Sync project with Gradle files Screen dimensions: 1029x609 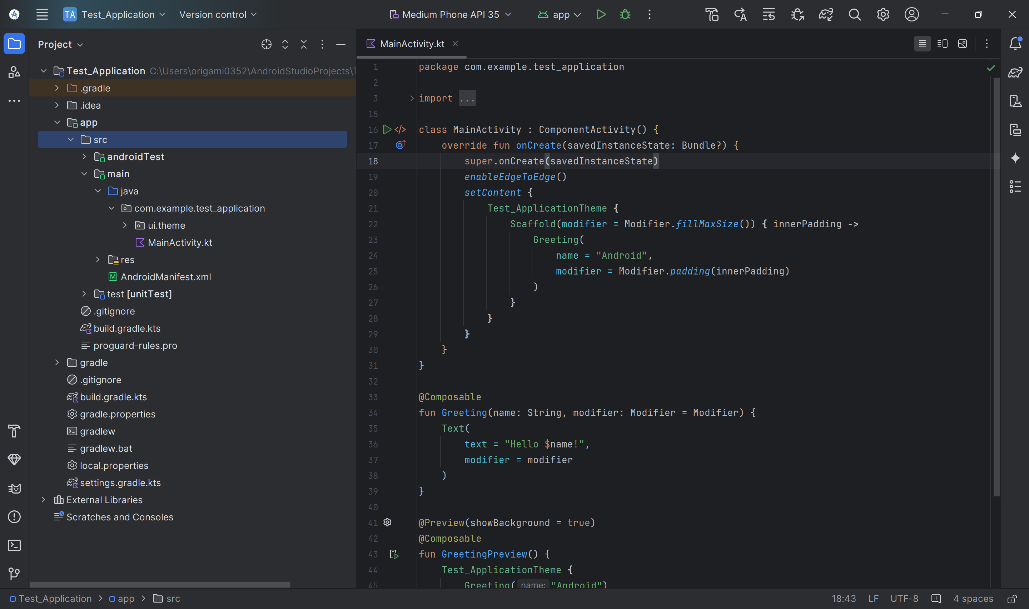(x=826, y=15)
